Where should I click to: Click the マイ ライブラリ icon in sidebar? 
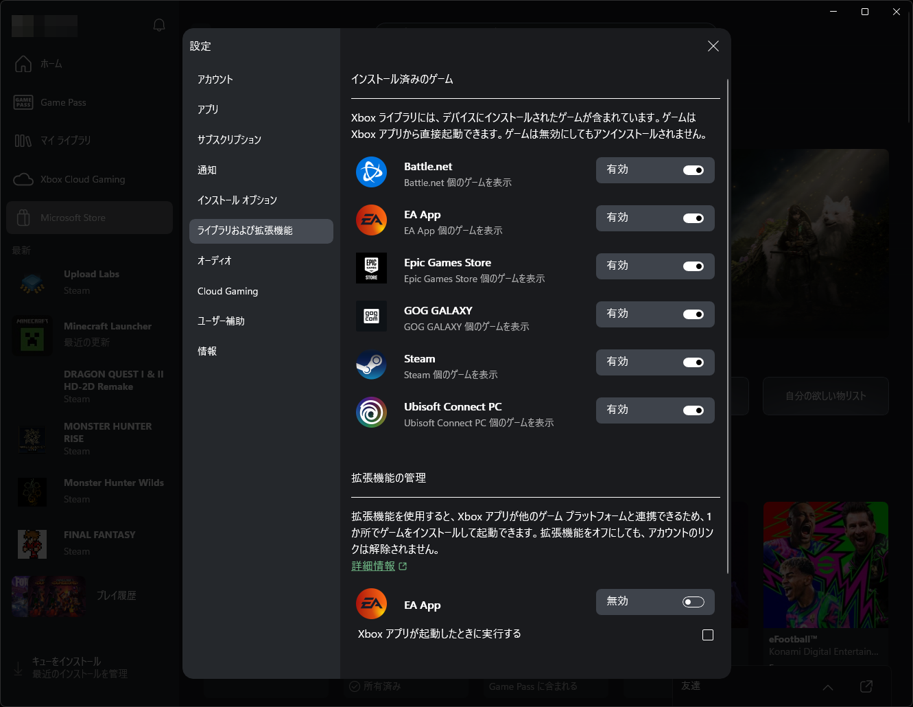point(23,140)
